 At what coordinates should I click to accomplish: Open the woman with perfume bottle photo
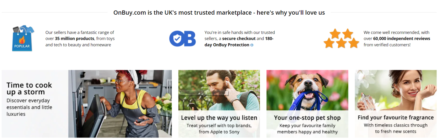(x=395, y=90)
